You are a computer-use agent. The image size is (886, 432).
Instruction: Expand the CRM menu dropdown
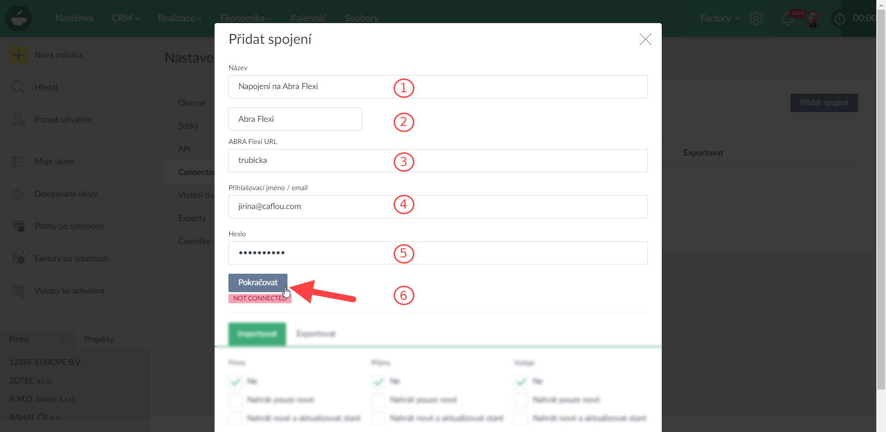coord(125,18)
